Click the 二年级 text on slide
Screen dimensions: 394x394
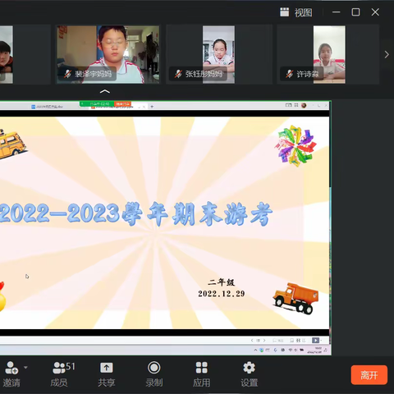(221, 282)
